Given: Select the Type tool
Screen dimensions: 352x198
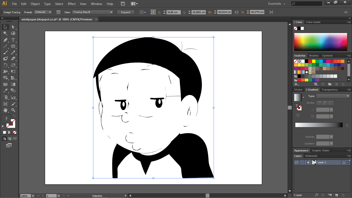Looking at the screenshot, I should pos(13,40).
